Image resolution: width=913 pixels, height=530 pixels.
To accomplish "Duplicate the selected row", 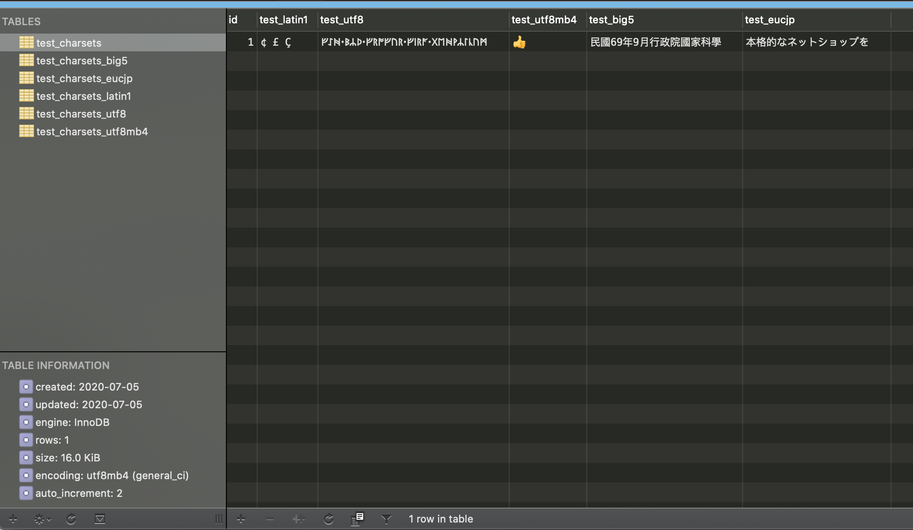I will [299, 519].
